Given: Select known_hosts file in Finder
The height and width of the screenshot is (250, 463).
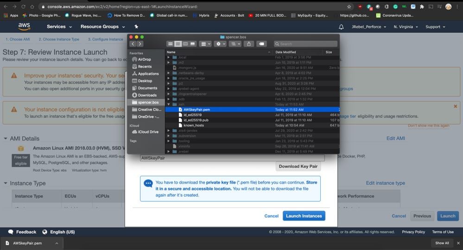Looking at the screenshot, I should 253,125.
